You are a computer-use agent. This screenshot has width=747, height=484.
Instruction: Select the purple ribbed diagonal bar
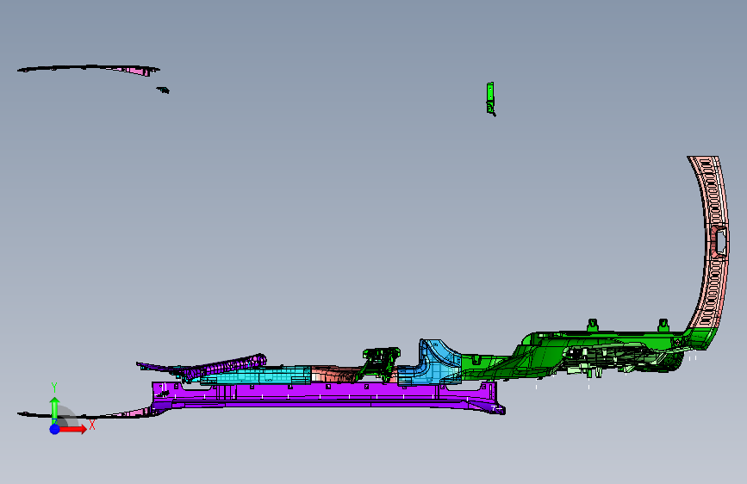click(224, 367)
